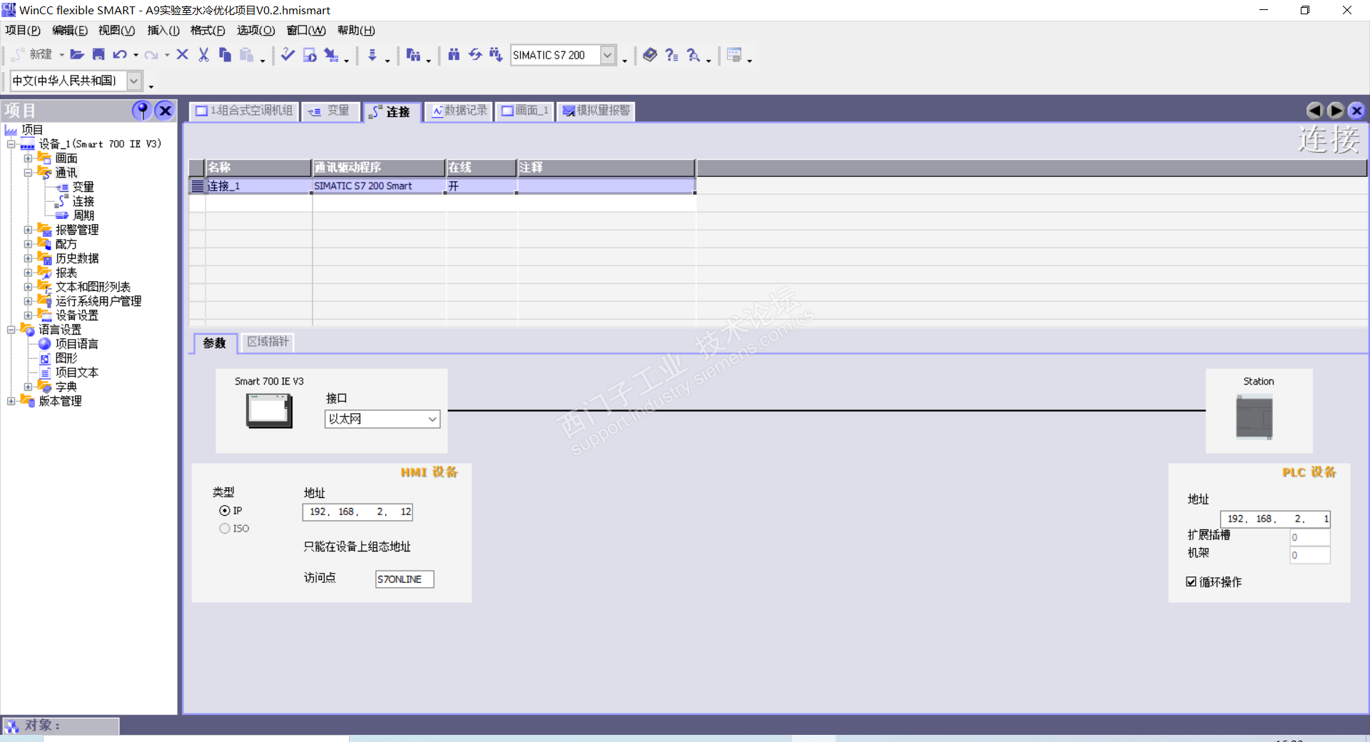Click the 通讯驱动程序 column header
Image resolution: width=1370 pixels, height=742 pixels.
(x=379, y=168)
